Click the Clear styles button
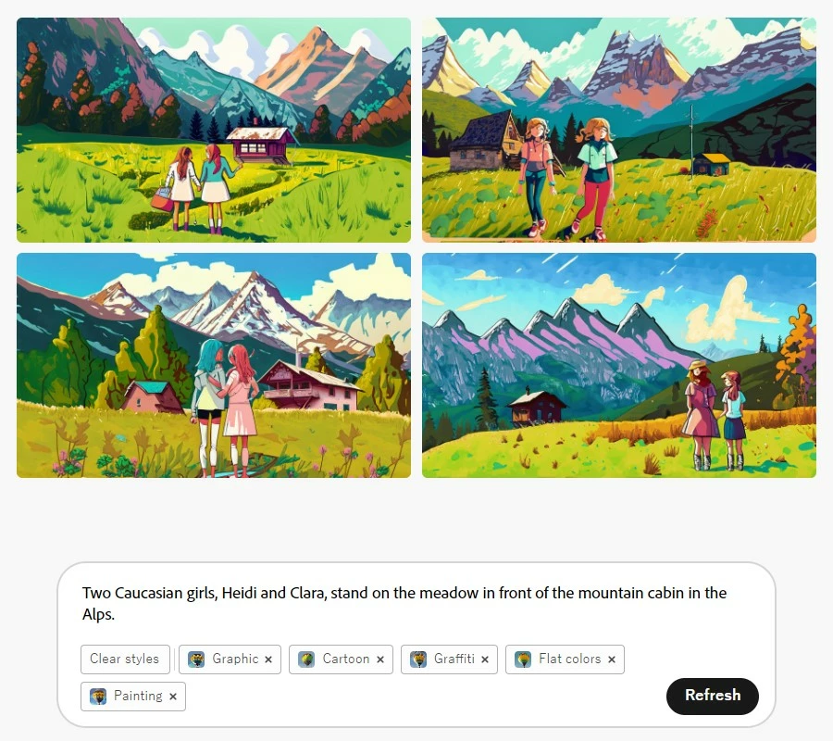The image size is (833, 741). click(x=125, y=659)
